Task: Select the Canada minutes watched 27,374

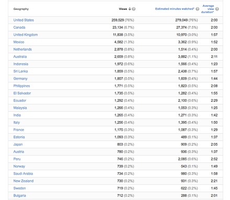Action: point(181,27)
